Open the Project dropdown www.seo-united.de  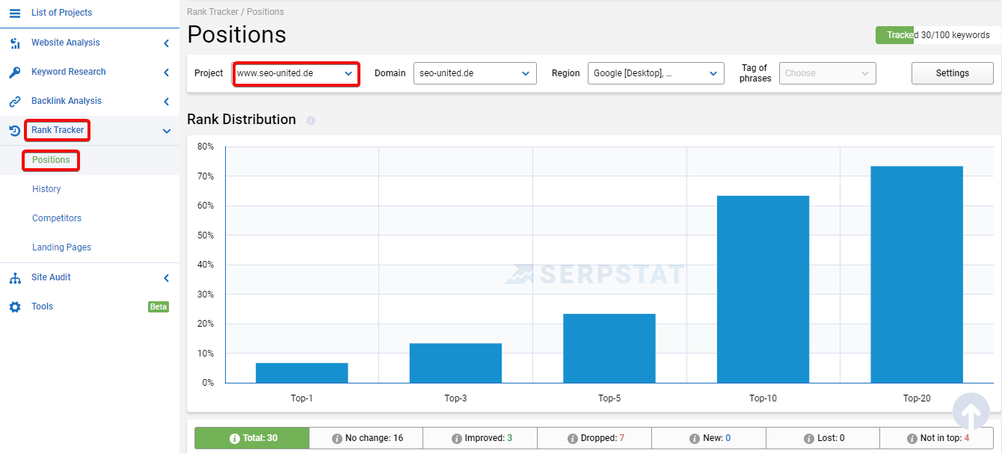click(x=296, y=73)
